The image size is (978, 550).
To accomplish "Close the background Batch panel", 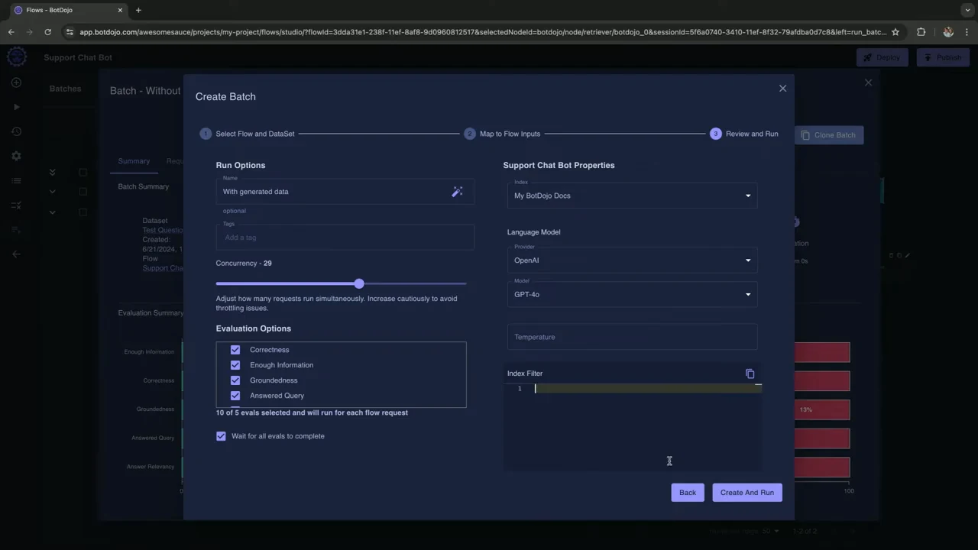I will click(x=868, y=82).
